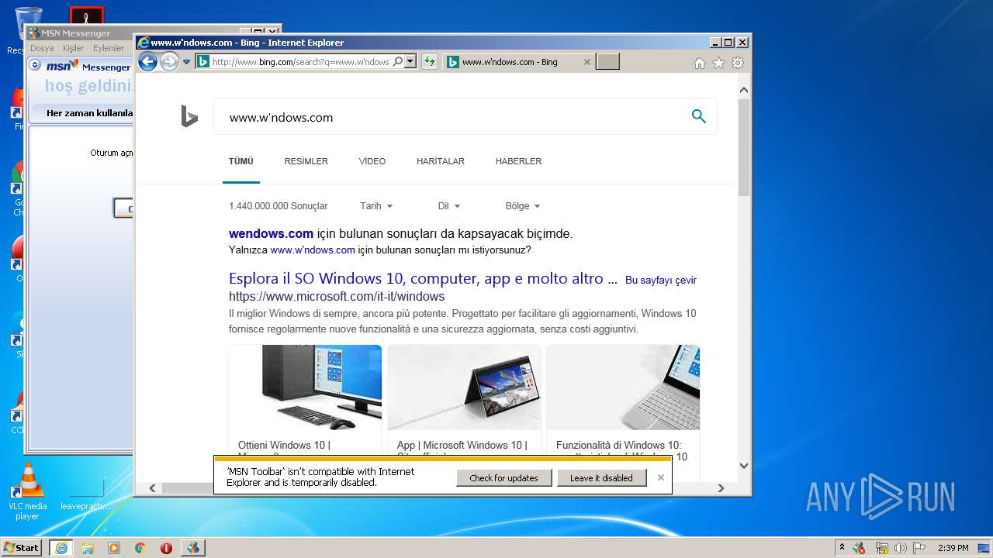This screenshot has width=993, height=558.
Task: Click the Bing logo
Action: pyautogui.click(x=189, y=117)
